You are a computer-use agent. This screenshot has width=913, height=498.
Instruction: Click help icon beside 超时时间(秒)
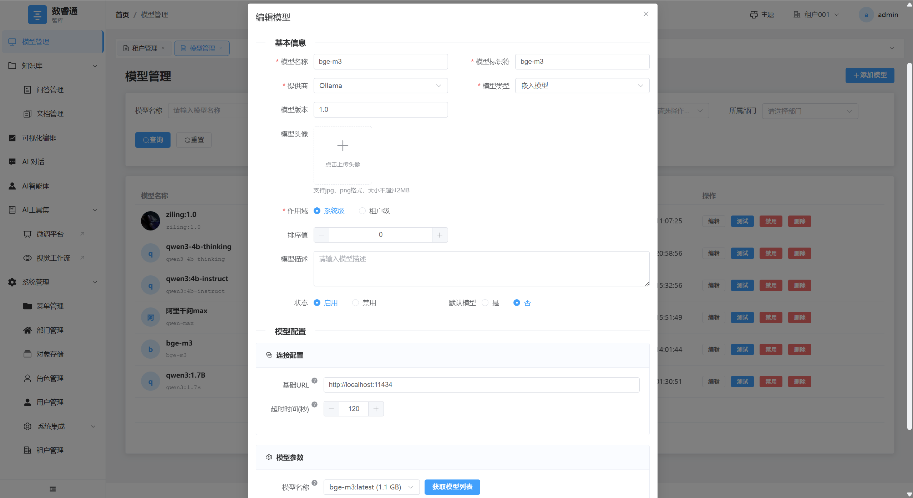[x=314, y=404]
